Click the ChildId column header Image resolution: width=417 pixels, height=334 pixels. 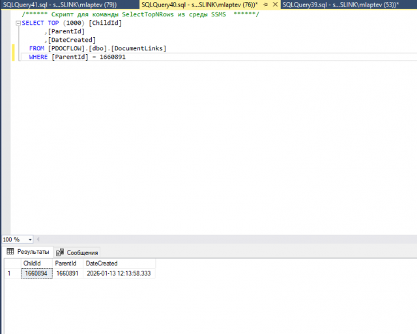[36, 263]
